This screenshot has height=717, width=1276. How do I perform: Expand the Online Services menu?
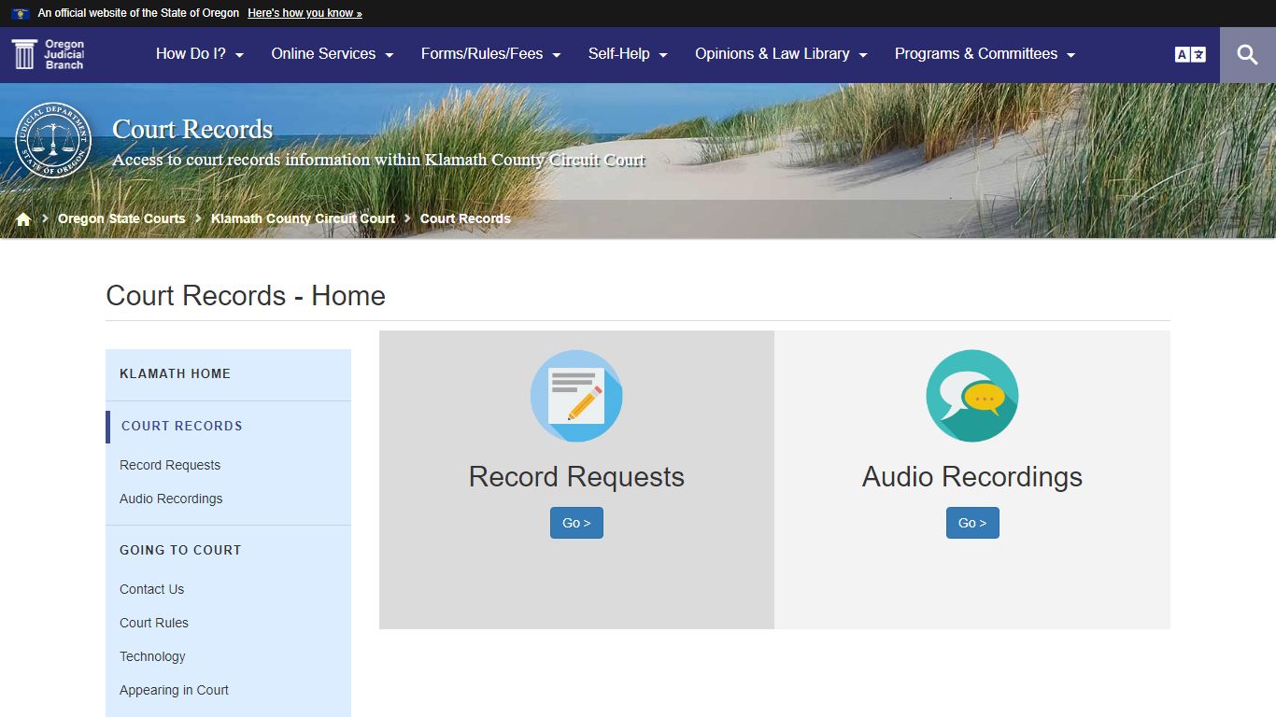click(333, 54)
